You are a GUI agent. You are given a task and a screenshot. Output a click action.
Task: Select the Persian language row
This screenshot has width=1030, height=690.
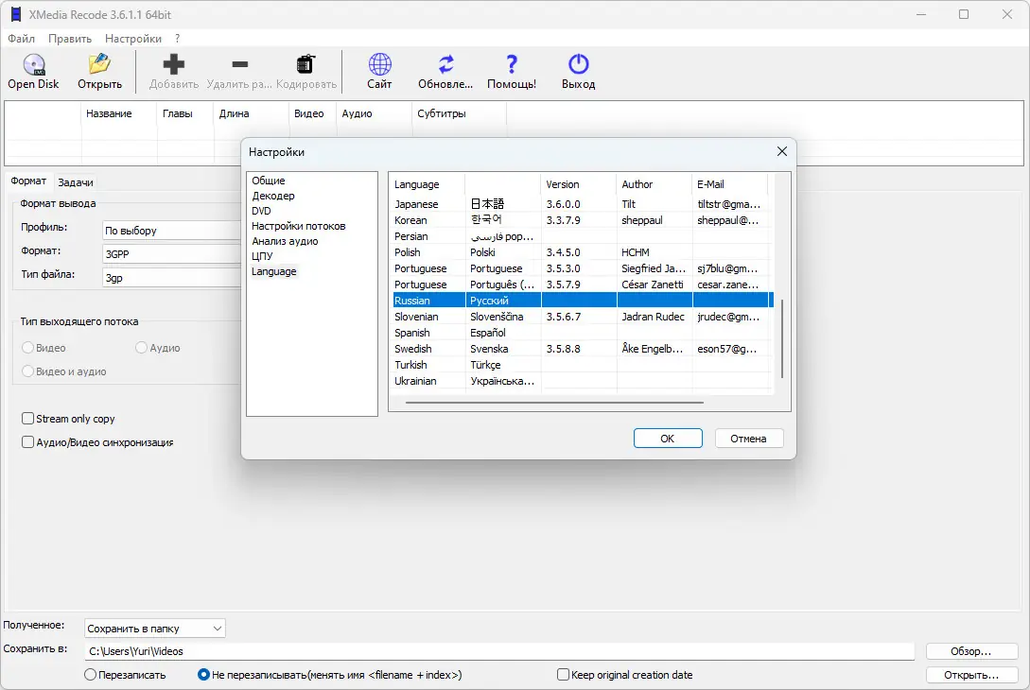[581, 236]
